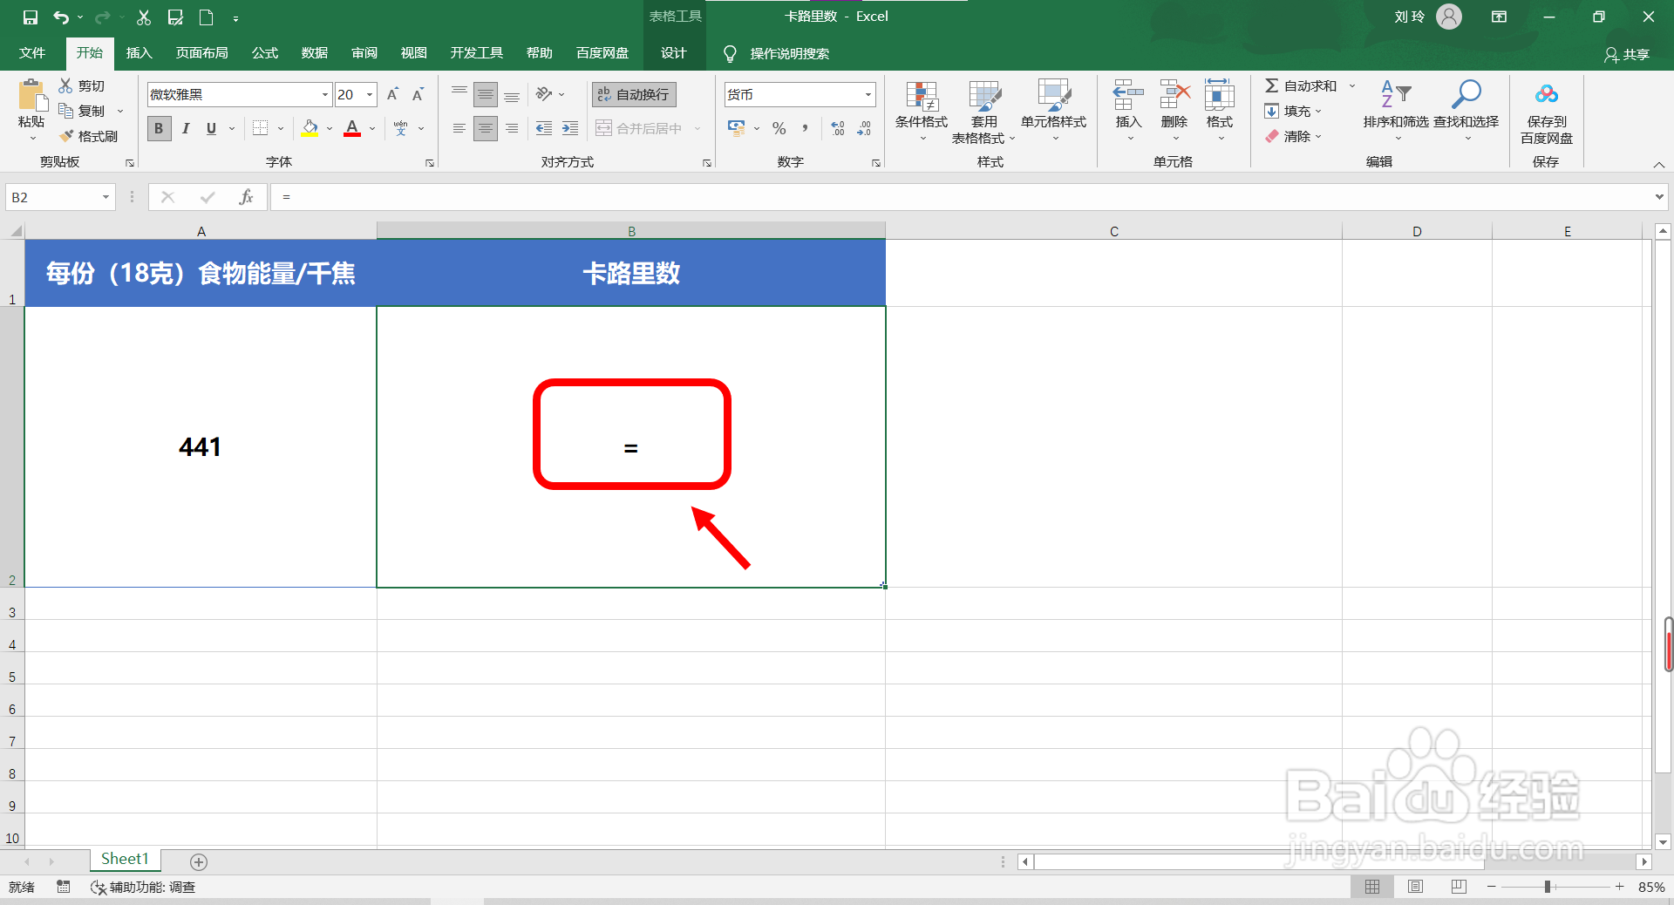The height and width of the screenshot is (905, 1674).
Task: Open the number format dropdown (货币)
Action: [868, 94]
